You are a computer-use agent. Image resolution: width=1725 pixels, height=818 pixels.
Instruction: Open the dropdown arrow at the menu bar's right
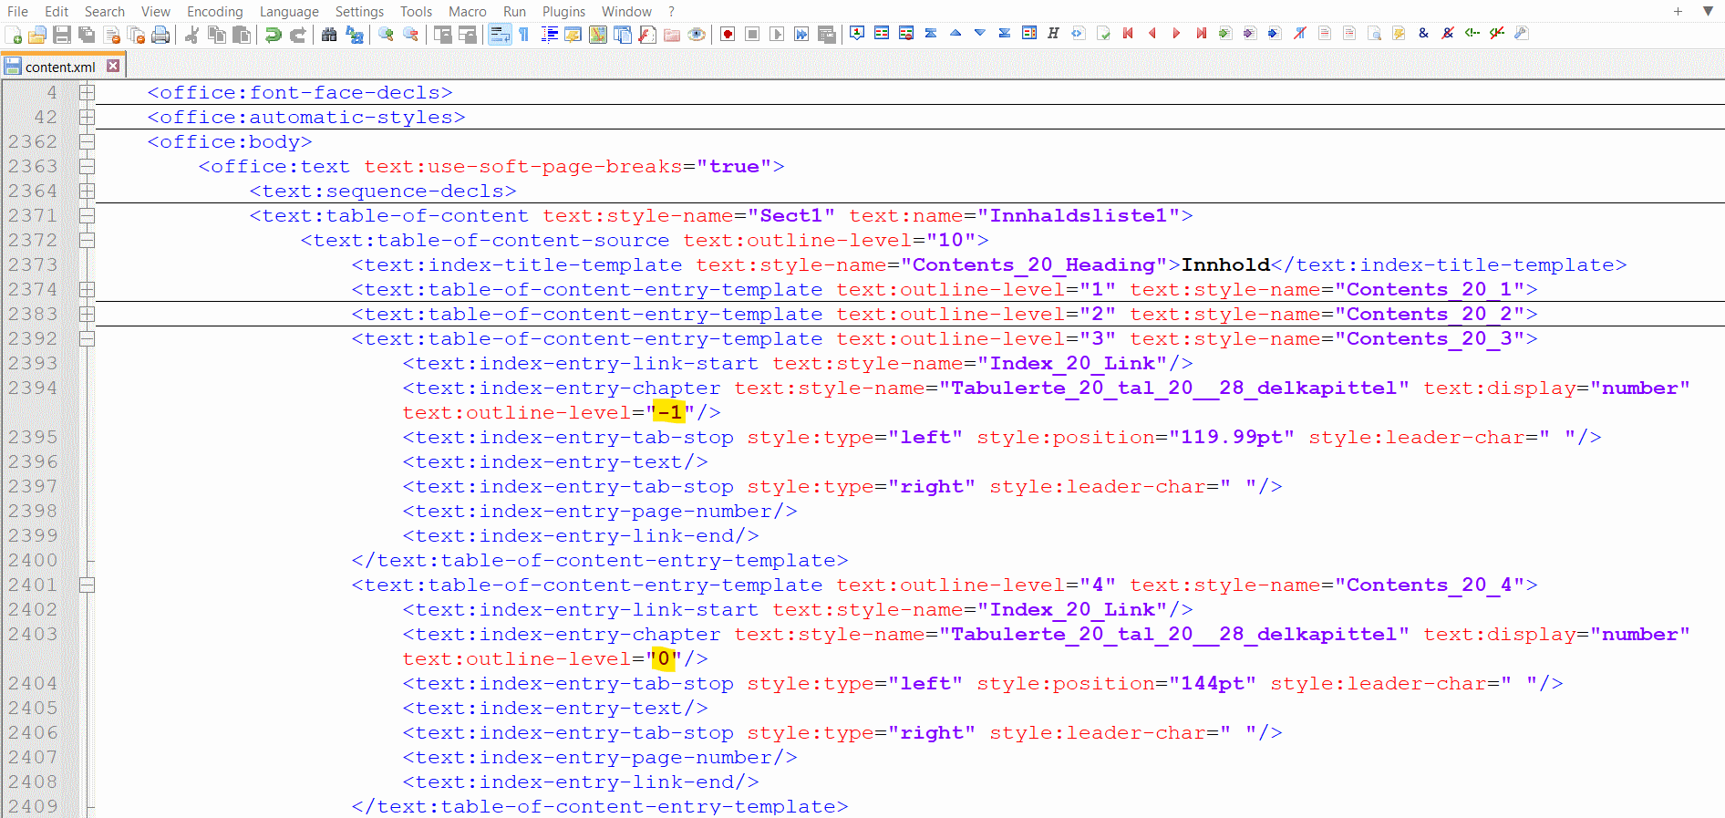[x=1708, y=11]
